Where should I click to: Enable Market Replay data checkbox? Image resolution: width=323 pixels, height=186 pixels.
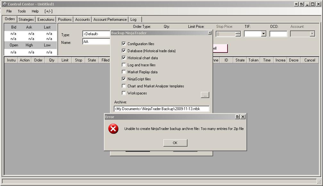124,72
